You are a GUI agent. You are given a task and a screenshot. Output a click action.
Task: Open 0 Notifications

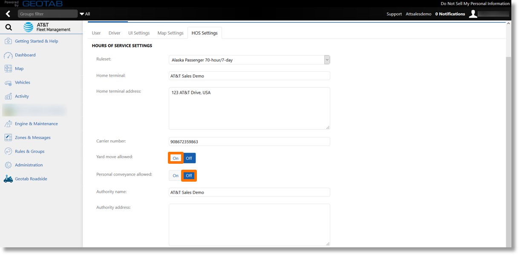tap(450, 14)
